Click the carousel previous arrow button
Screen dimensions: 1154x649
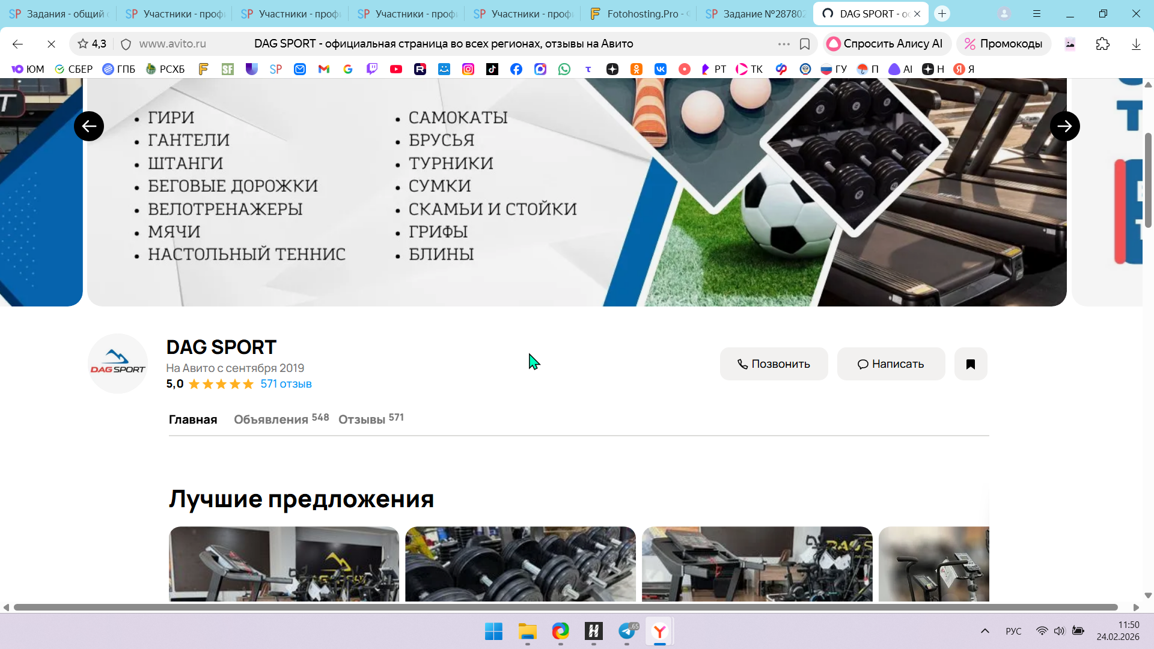click(x=89, y=126)
